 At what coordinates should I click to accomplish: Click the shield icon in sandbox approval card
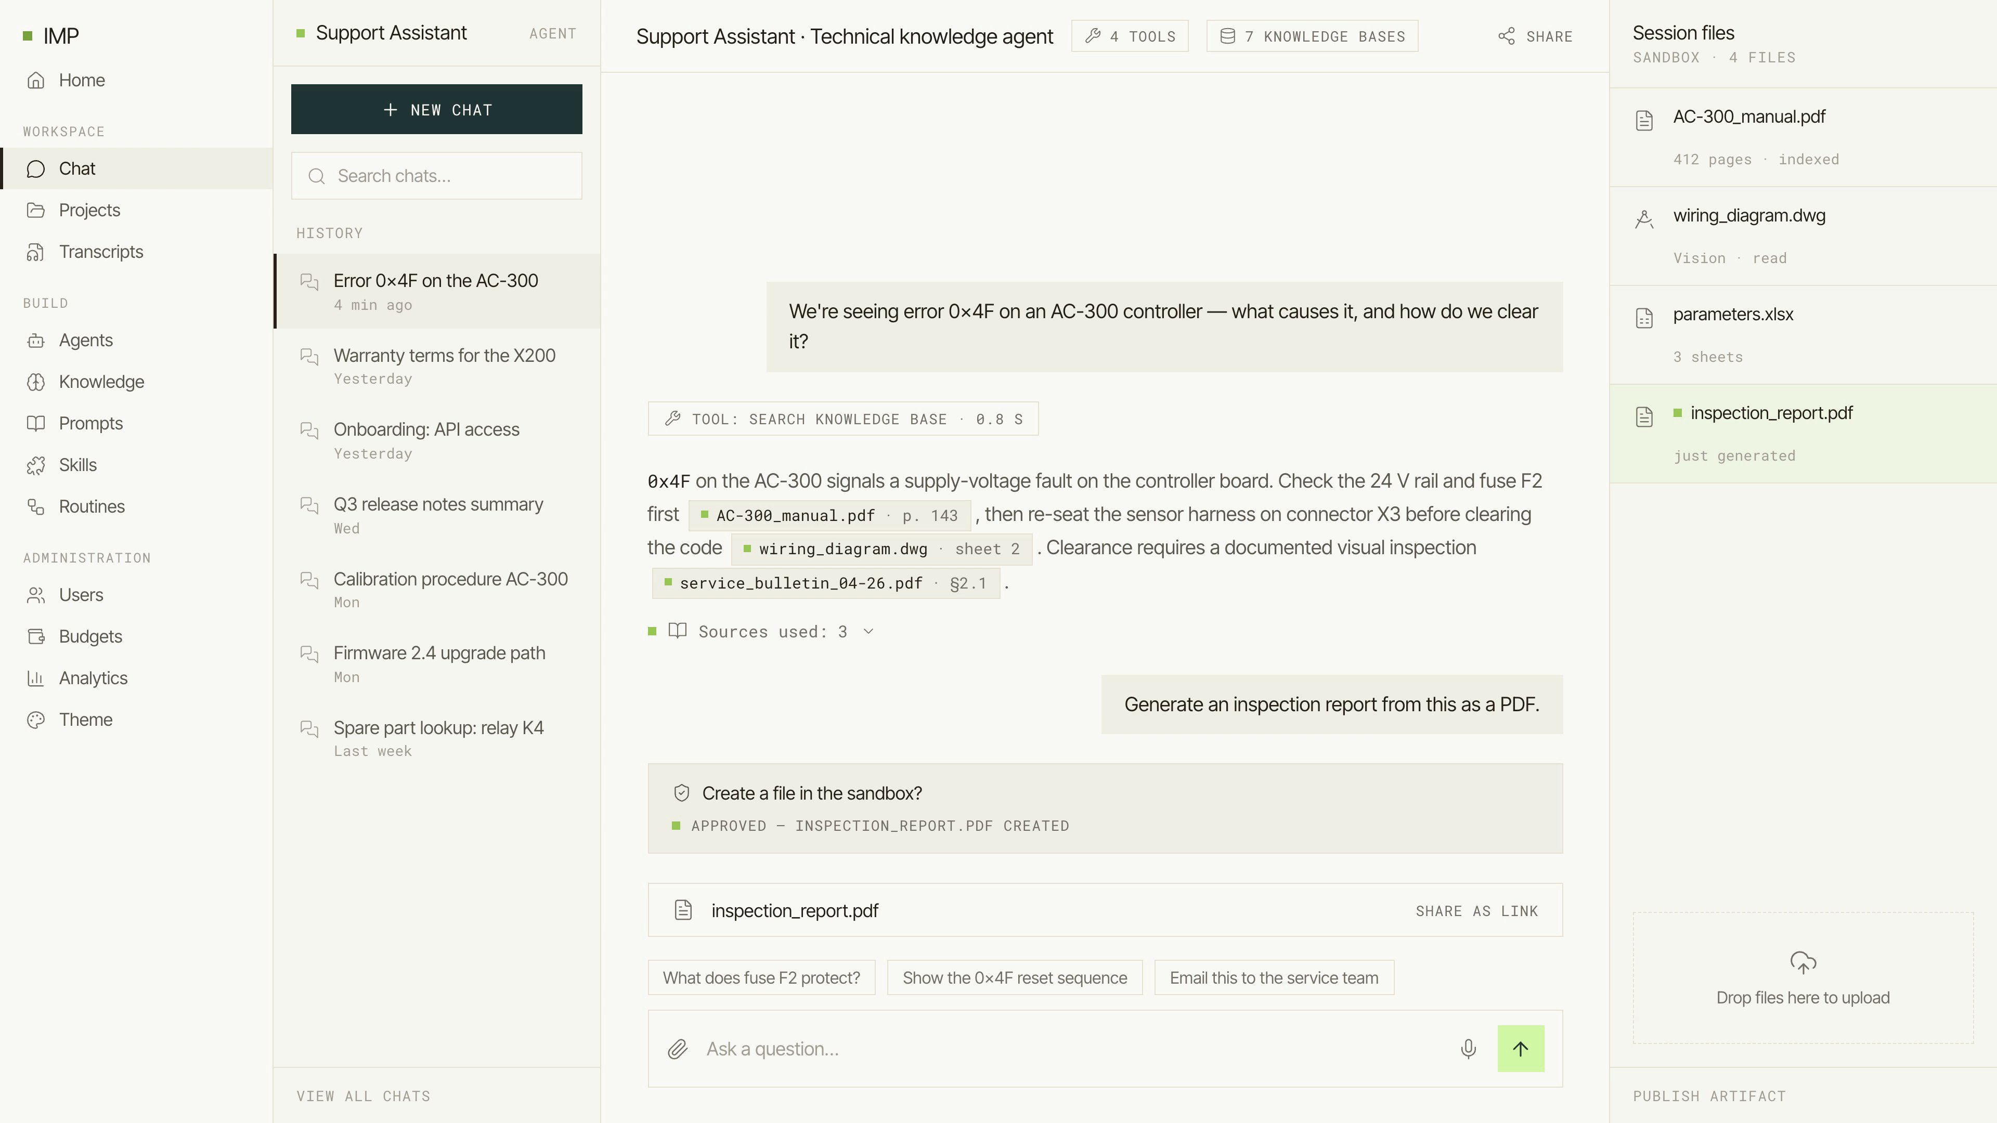click(681, 793)
